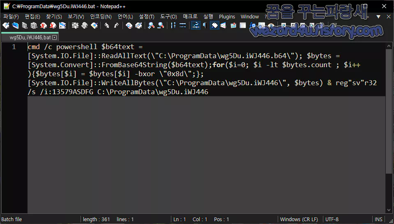Click the text 'cmd /c powershell' in the editor
This screenshot has width=394, height=224.
pyautogui.click(x=62, y=47)
